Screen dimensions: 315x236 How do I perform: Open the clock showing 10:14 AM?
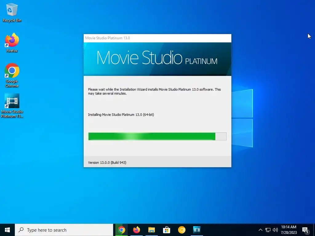289,230
